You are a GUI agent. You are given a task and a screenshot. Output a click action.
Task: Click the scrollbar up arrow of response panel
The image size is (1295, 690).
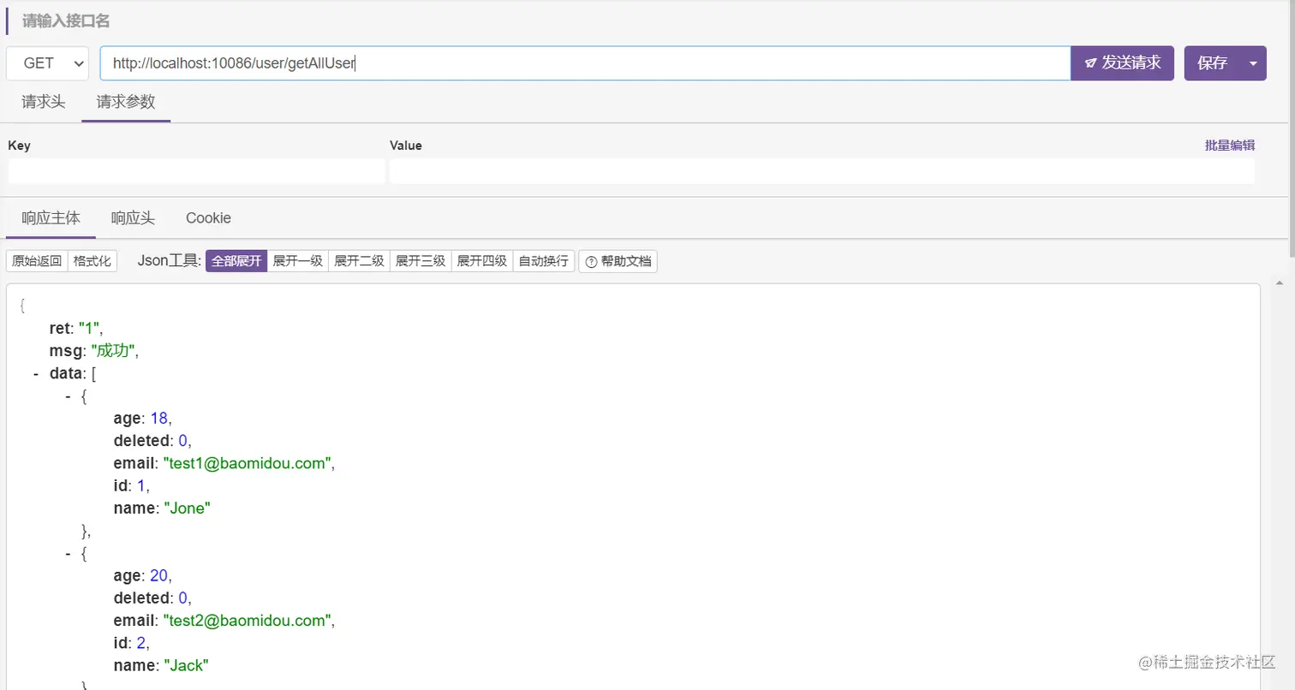tap(1280, 283)
